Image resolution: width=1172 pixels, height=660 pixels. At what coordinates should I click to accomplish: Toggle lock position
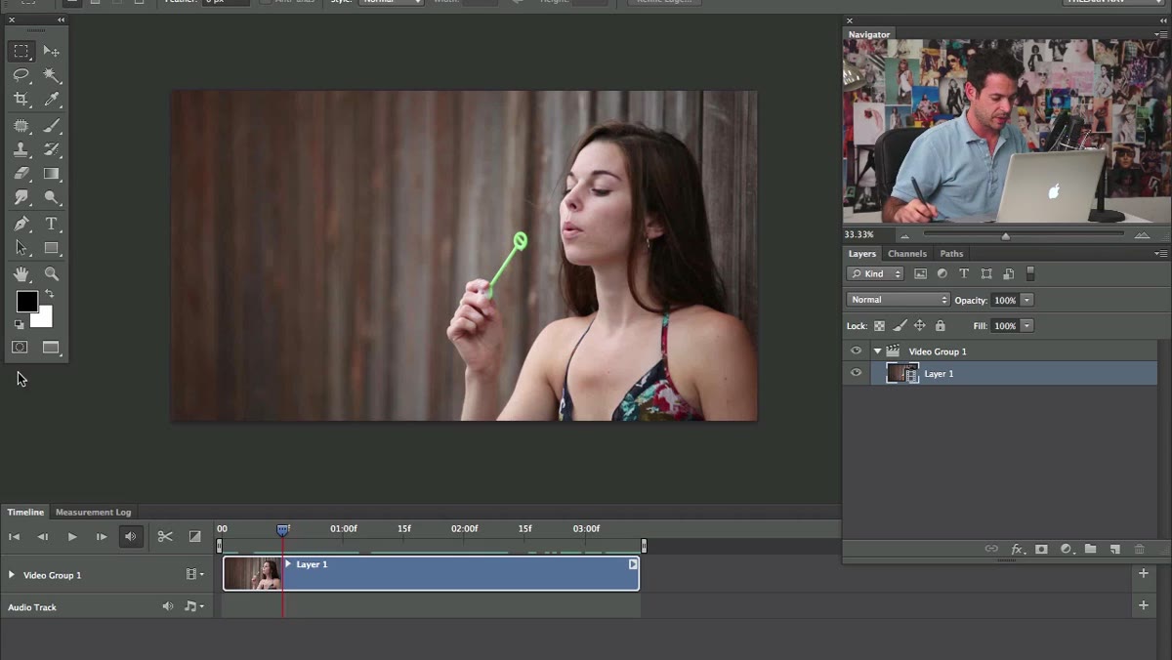click(x=920, y=326)
